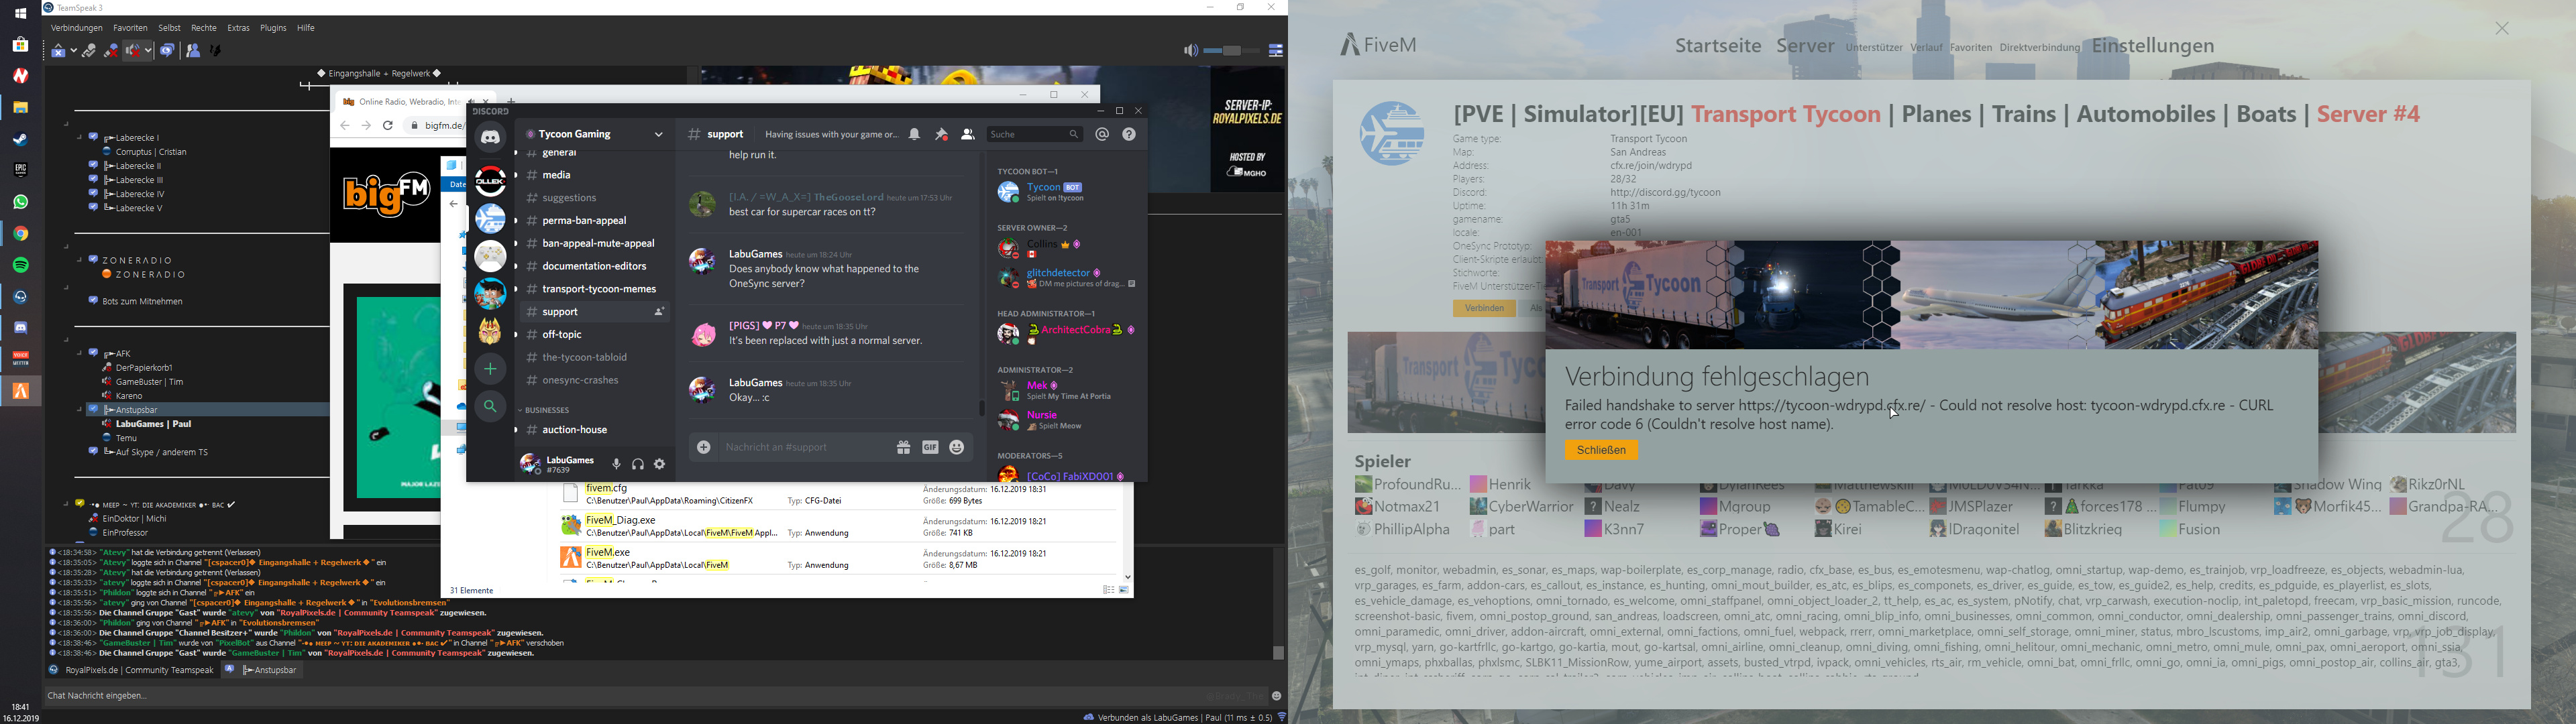Select the OLLEK server icon in Discord
2576x724 pixels.
490,181
